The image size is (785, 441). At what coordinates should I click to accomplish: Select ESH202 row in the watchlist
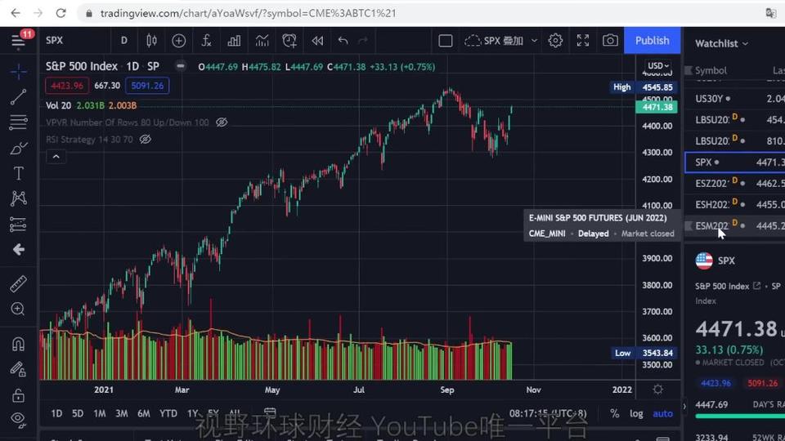pos(734,204)
